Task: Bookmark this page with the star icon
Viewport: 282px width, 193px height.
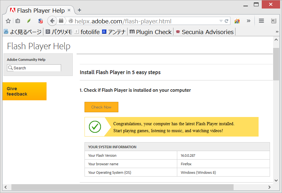Action: click(9, 21)
